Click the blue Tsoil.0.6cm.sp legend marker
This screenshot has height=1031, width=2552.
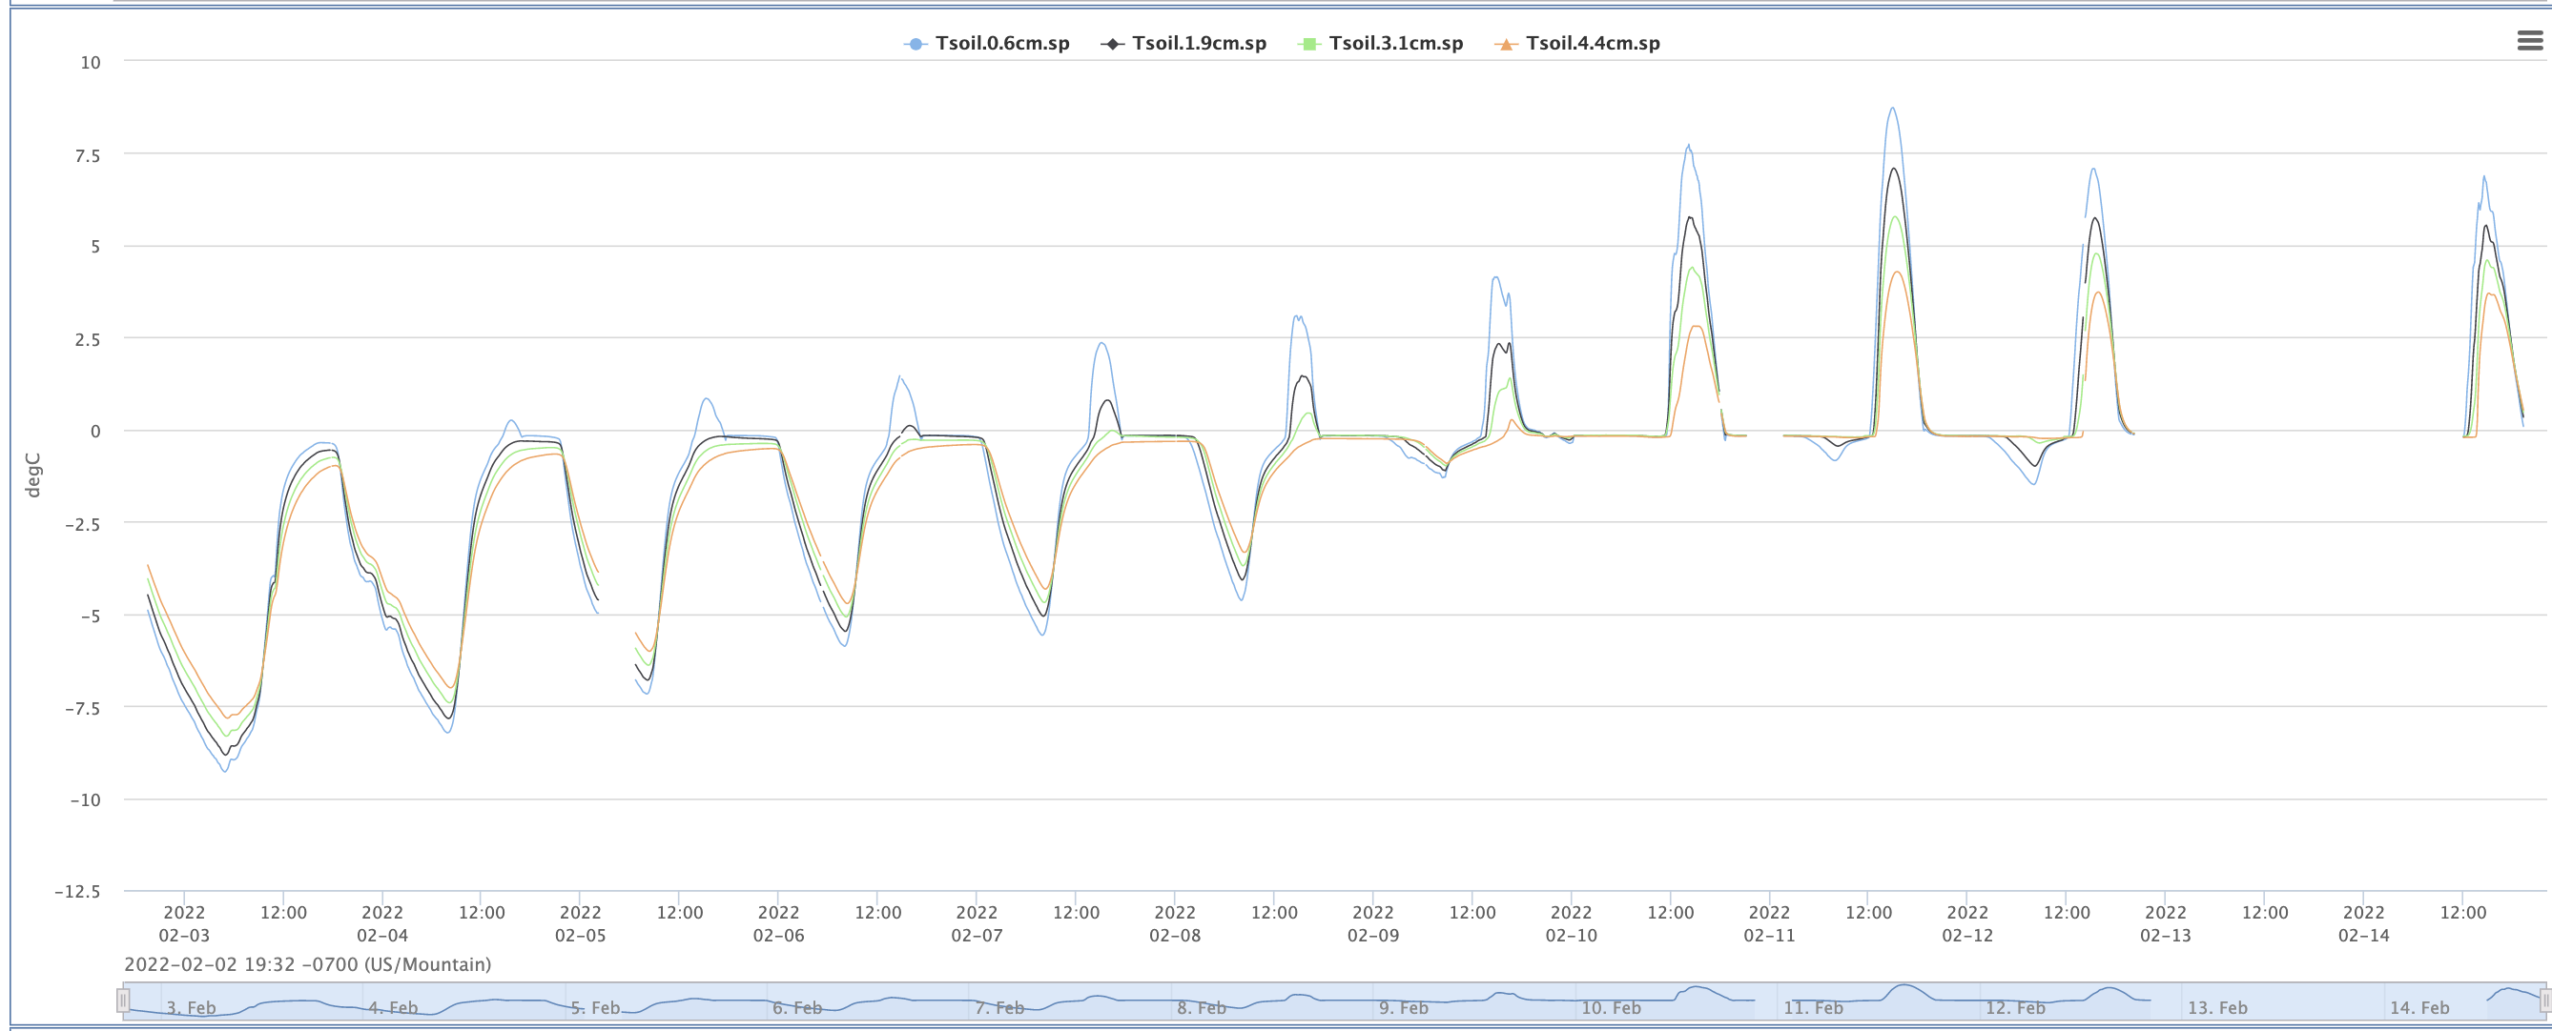[916, 44]
